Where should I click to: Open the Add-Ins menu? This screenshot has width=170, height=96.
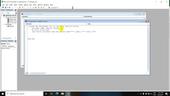pyautogui.click(x=40, y=5)
